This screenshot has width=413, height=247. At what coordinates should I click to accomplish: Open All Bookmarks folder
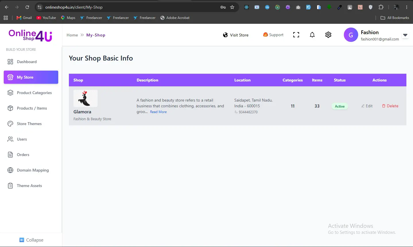(x=395, y=18)
